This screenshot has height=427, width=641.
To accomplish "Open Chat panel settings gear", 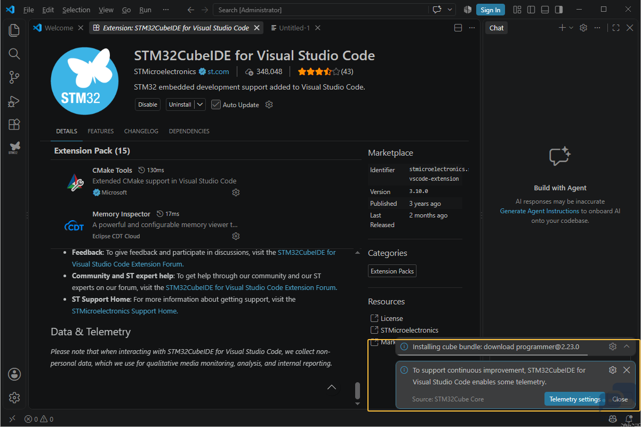I will pos(583,28).
